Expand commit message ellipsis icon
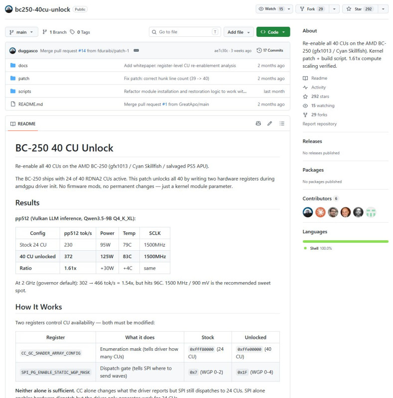This screenshot has height=398, width=393. tap(136, 51)
